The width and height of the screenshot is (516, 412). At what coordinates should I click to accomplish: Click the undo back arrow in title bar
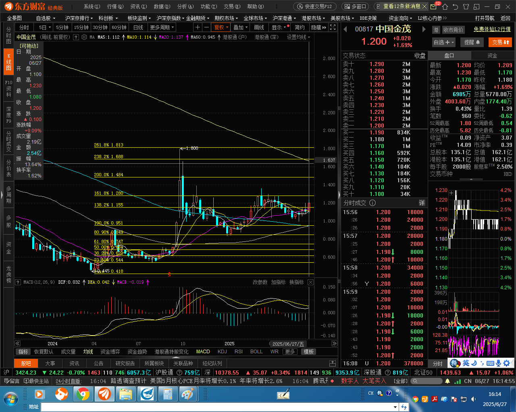click(x=455, y=6)
